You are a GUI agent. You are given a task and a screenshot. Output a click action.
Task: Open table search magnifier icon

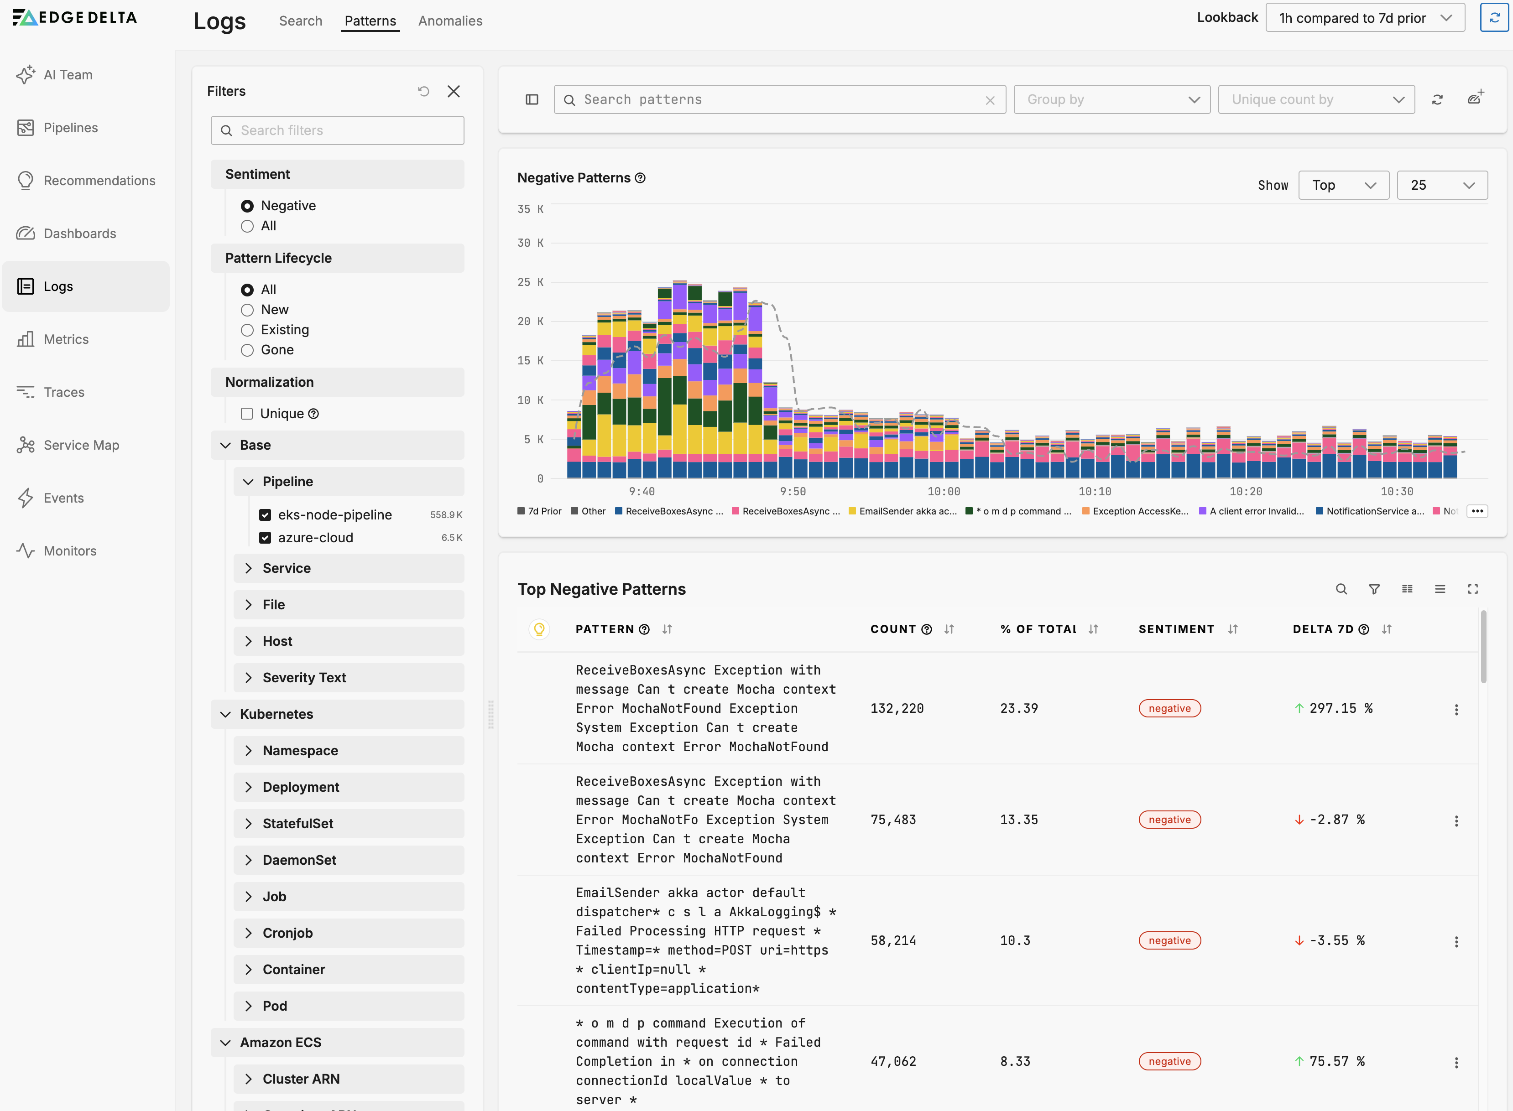(x=1341, y=589)
